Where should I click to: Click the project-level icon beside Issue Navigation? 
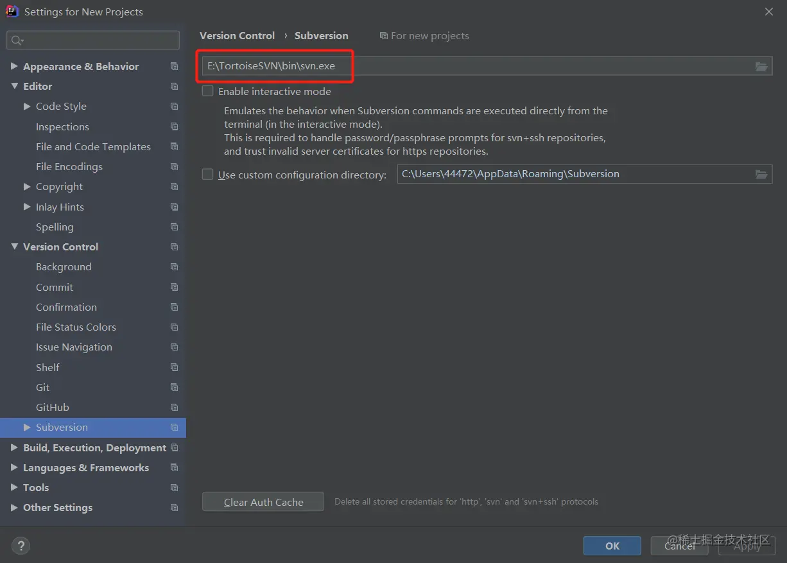click(174, 347)
